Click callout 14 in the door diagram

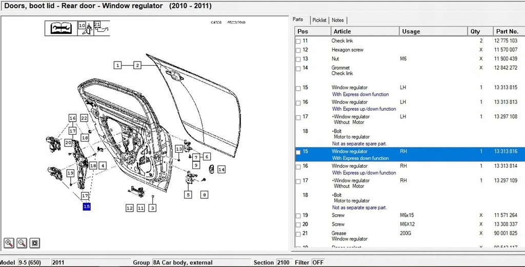pyautogui.click(x=221, y=169)
